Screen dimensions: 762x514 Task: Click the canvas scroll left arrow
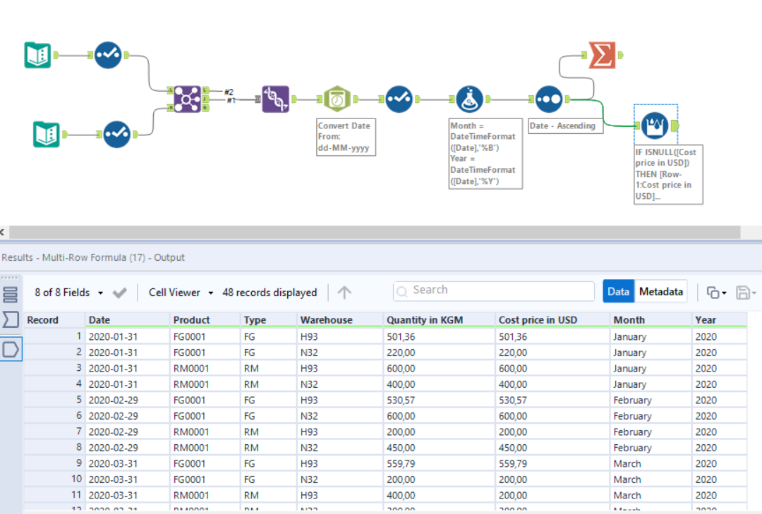[x=2, y=232]
